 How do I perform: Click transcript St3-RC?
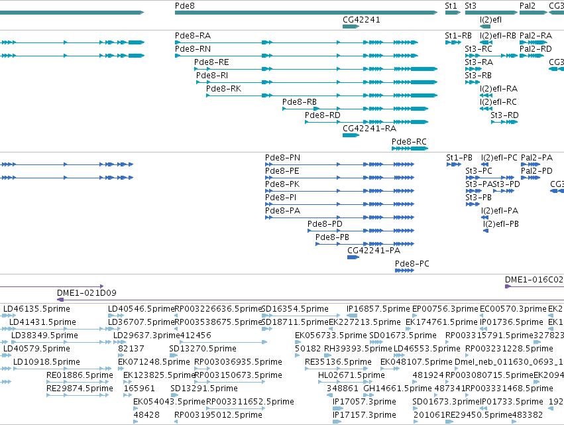pos(491,56)
